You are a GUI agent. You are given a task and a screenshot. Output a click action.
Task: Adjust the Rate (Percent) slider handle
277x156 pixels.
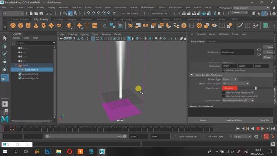256,88
